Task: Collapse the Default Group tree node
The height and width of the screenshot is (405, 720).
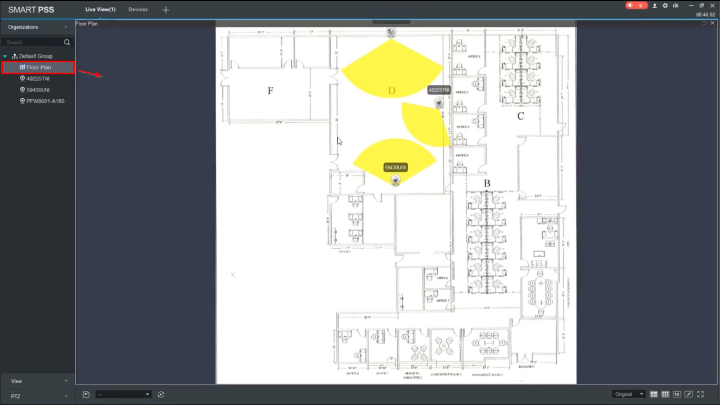Action: coord(5,56)
